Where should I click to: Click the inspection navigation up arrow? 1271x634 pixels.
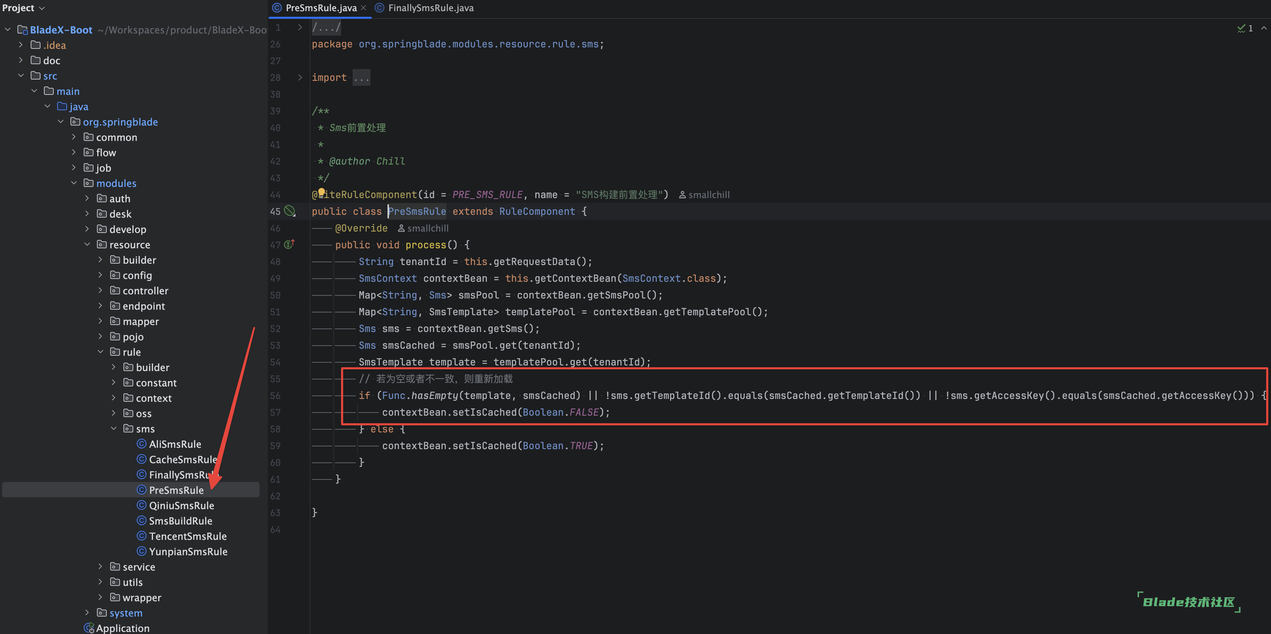pos(1264,28)
